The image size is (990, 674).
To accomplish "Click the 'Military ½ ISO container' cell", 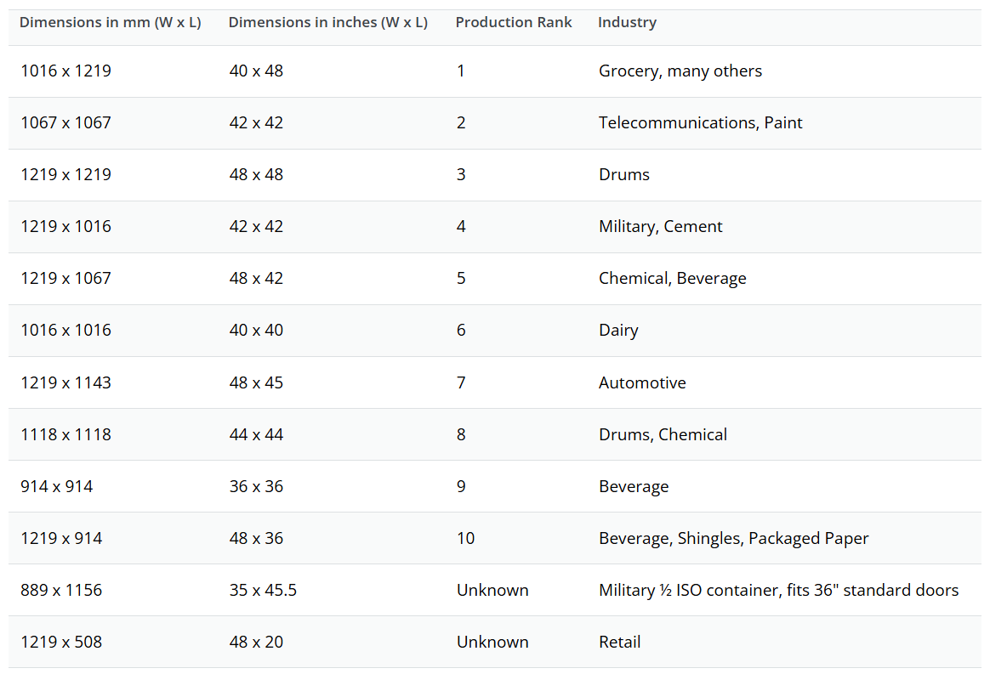I will pyautogui.click(x=778, y=590).
